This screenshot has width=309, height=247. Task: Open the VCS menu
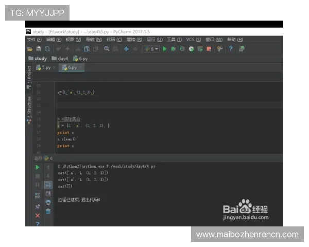point(194,40)
